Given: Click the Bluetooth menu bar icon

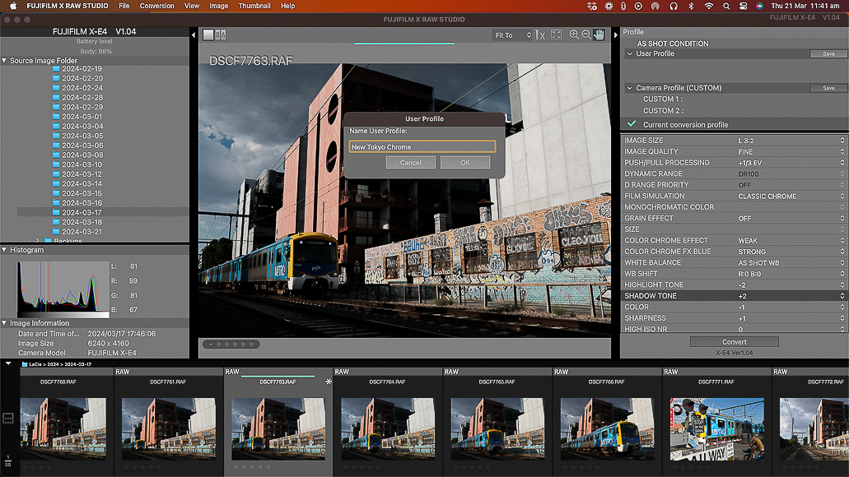Looking at the screenshot, I should [691, 6].
